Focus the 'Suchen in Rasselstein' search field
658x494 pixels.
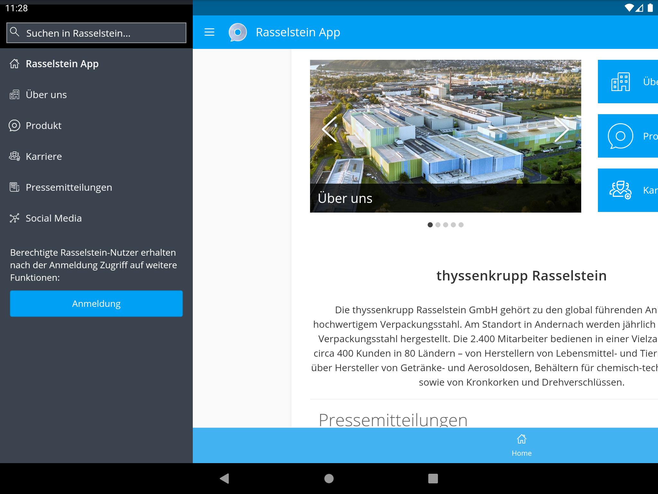point(96,33)
